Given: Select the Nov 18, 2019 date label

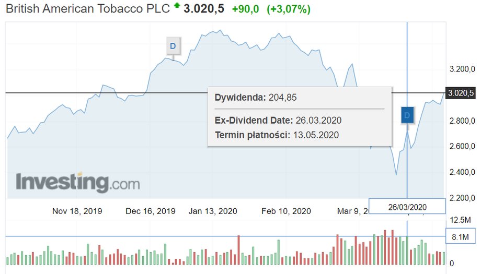Looking at the screenshot, I should coord(77,211).
